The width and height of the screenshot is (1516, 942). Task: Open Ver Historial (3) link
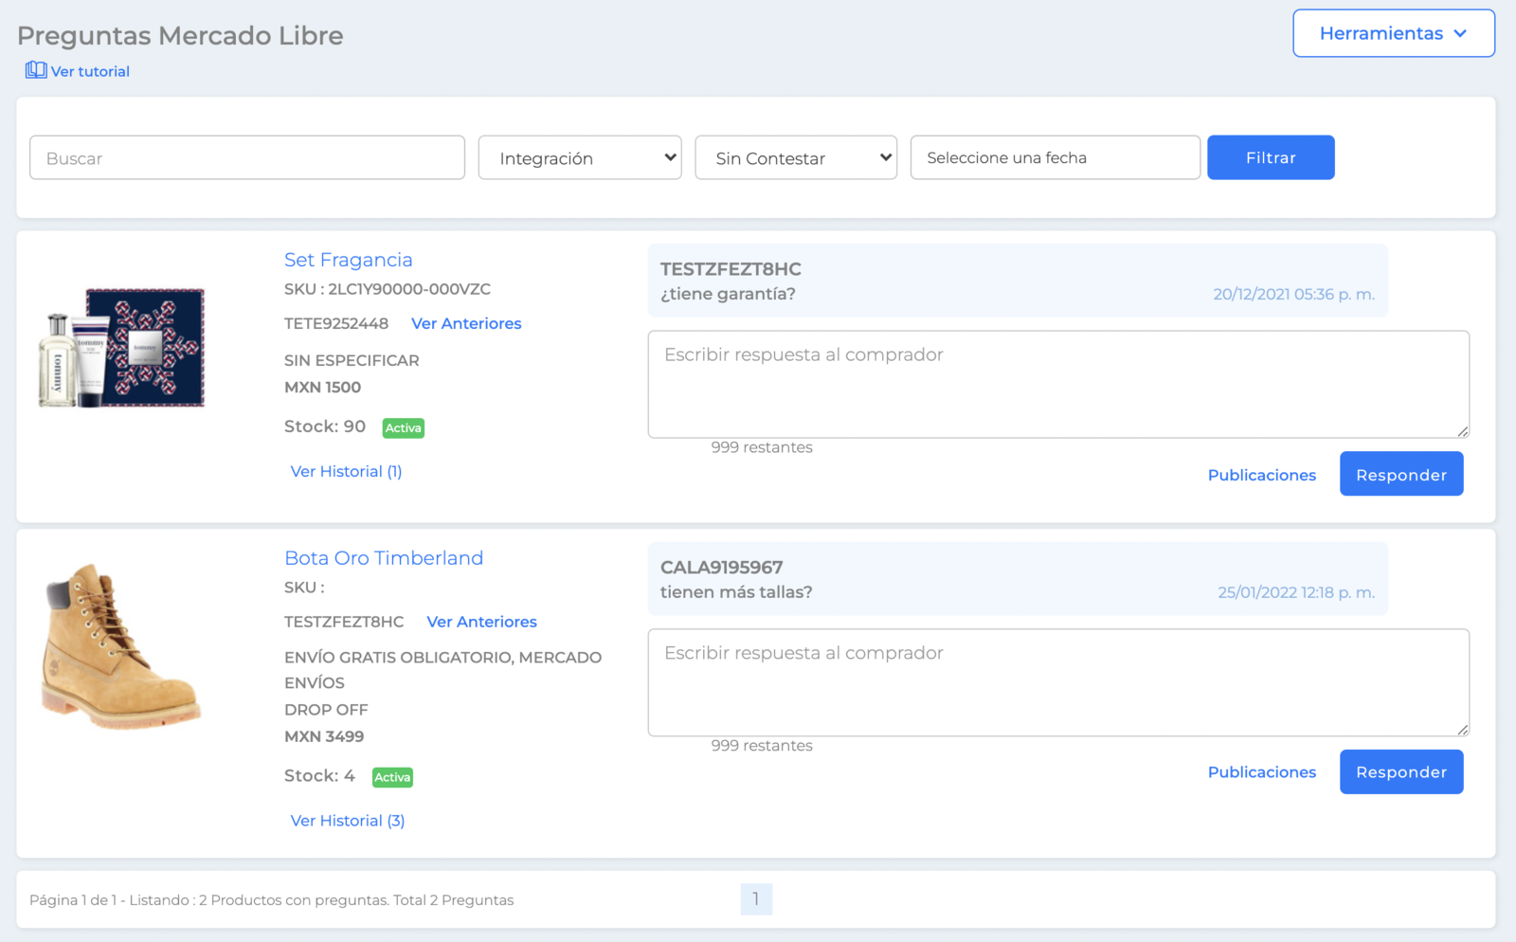click(x=348, y=821)
